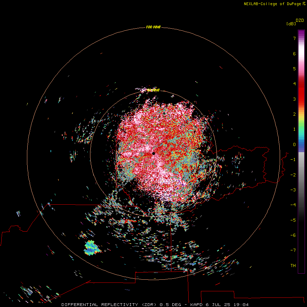Click the 0 value on color scale

click(294, 145)
